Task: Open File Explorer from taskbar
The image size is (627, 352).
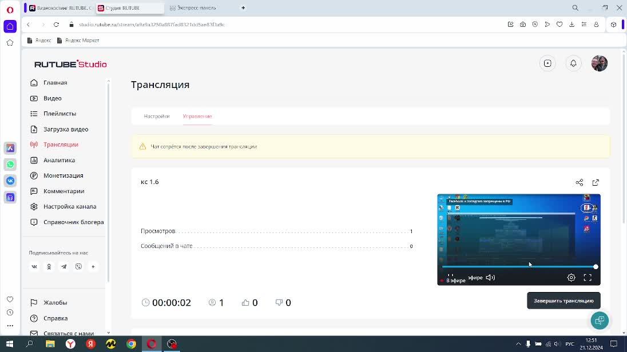Action: 50,344
